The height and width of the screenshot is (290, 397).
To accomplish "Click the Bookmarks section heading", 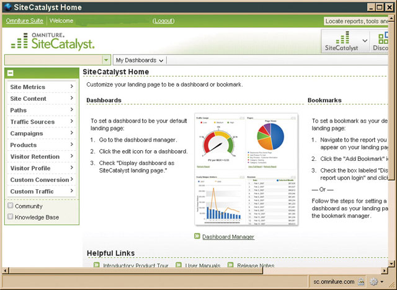I will tap(324, 100).
